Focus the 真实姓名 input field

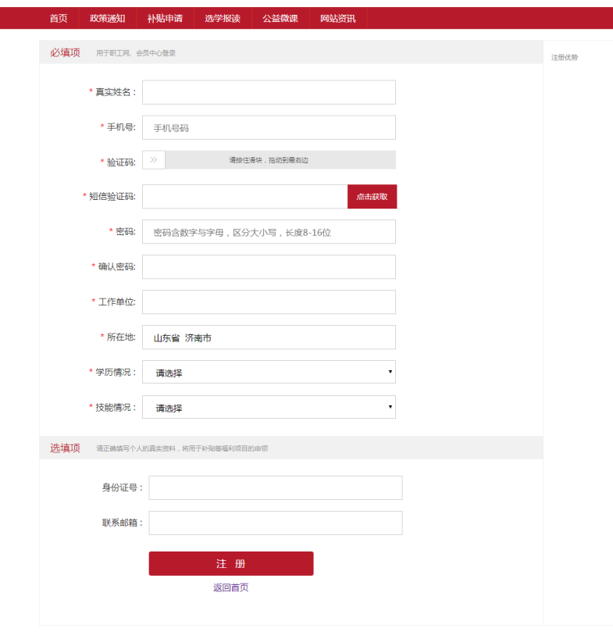[269, 92]
